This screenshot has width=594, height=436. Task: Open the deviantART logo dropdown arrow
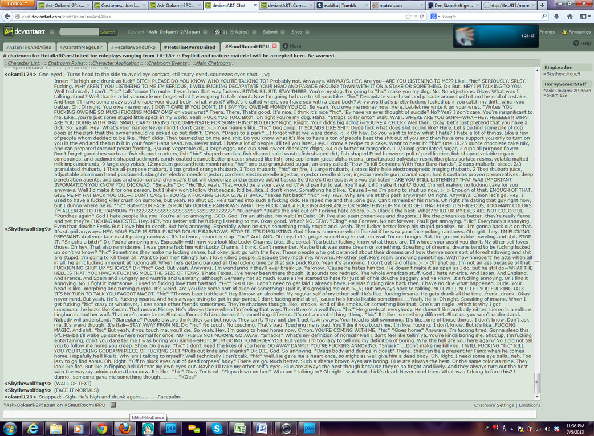[52, 32]
